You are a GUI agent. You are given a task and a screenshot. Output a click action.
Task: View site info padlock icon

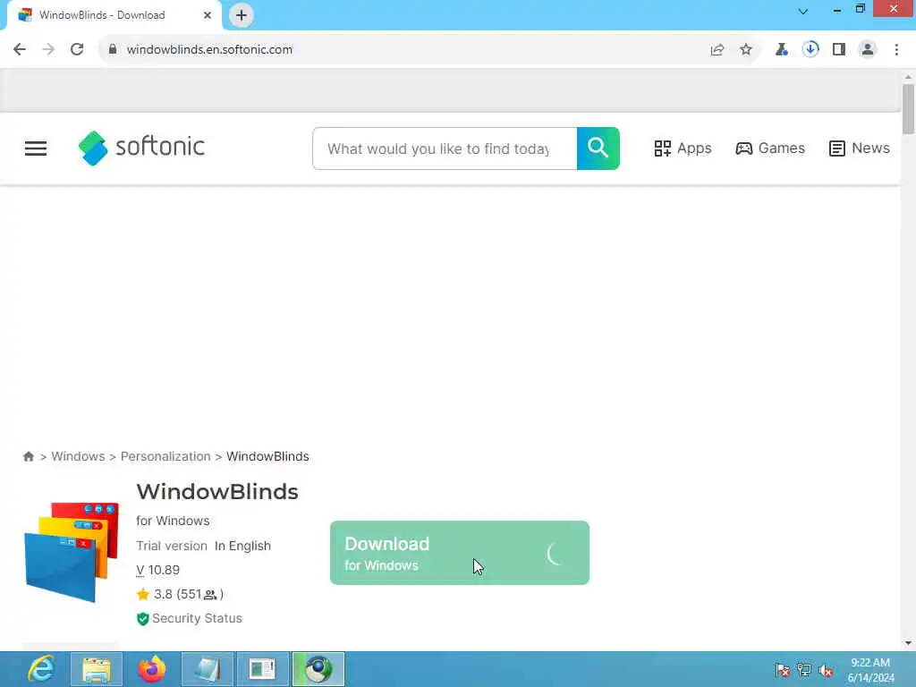(113, 50)
